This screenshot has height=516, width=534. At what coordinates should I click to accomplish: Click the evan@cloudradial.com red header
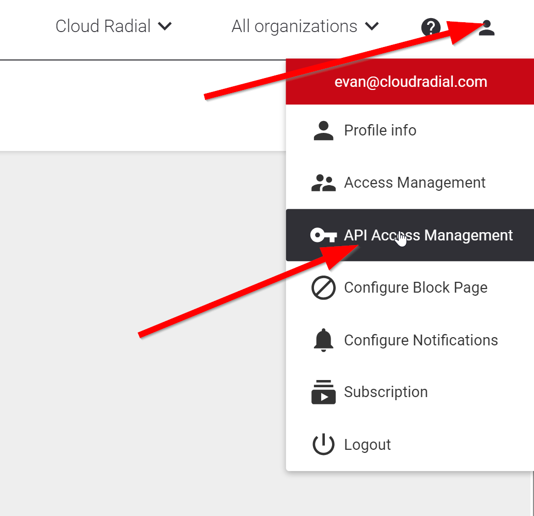[411, 81]
